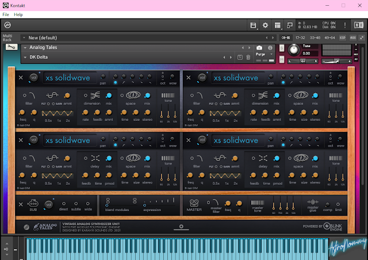The width and height of the screenshot is (368, 260).
Task: Click the Save floppy disk icon
Action: 253,25
